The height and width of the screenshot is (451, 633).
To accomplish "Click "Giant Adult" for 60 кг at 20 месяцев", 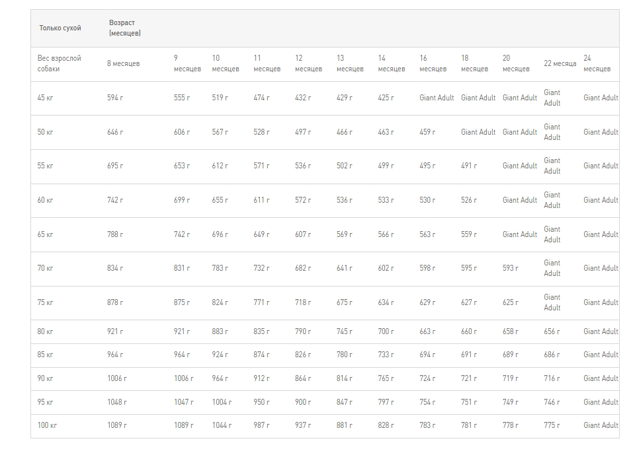I will point(520,200).
